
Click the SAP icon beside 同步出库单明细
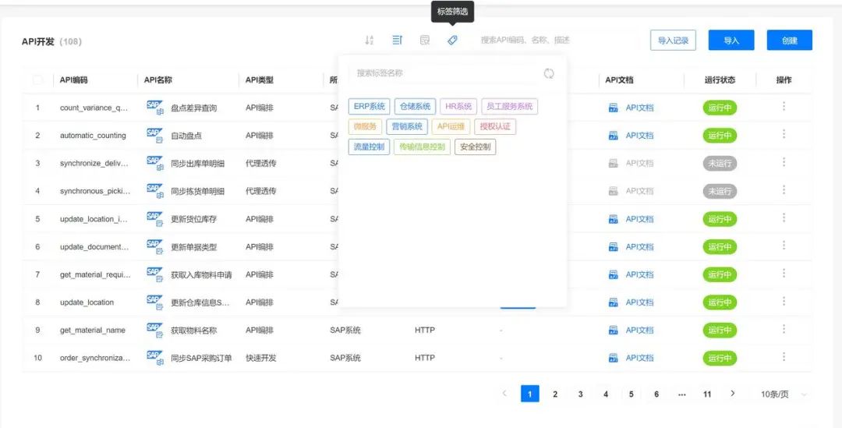(154, 163)
